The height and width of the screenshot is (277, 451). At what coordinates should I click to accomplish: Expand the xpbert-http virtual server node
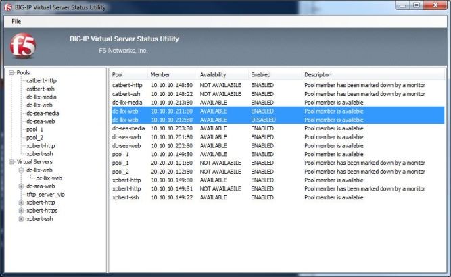21,203
